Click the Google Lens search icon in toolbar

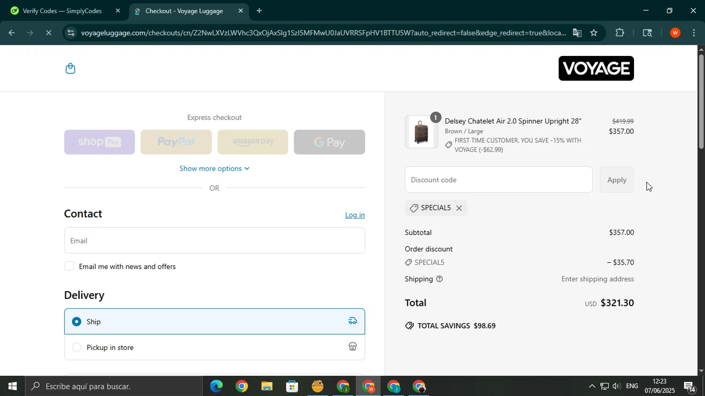[647, 33]
